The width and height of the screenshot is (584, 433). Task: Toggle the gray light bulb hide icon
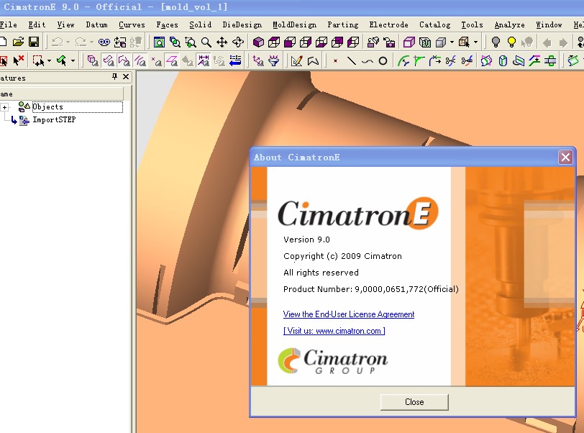[496, 42]
